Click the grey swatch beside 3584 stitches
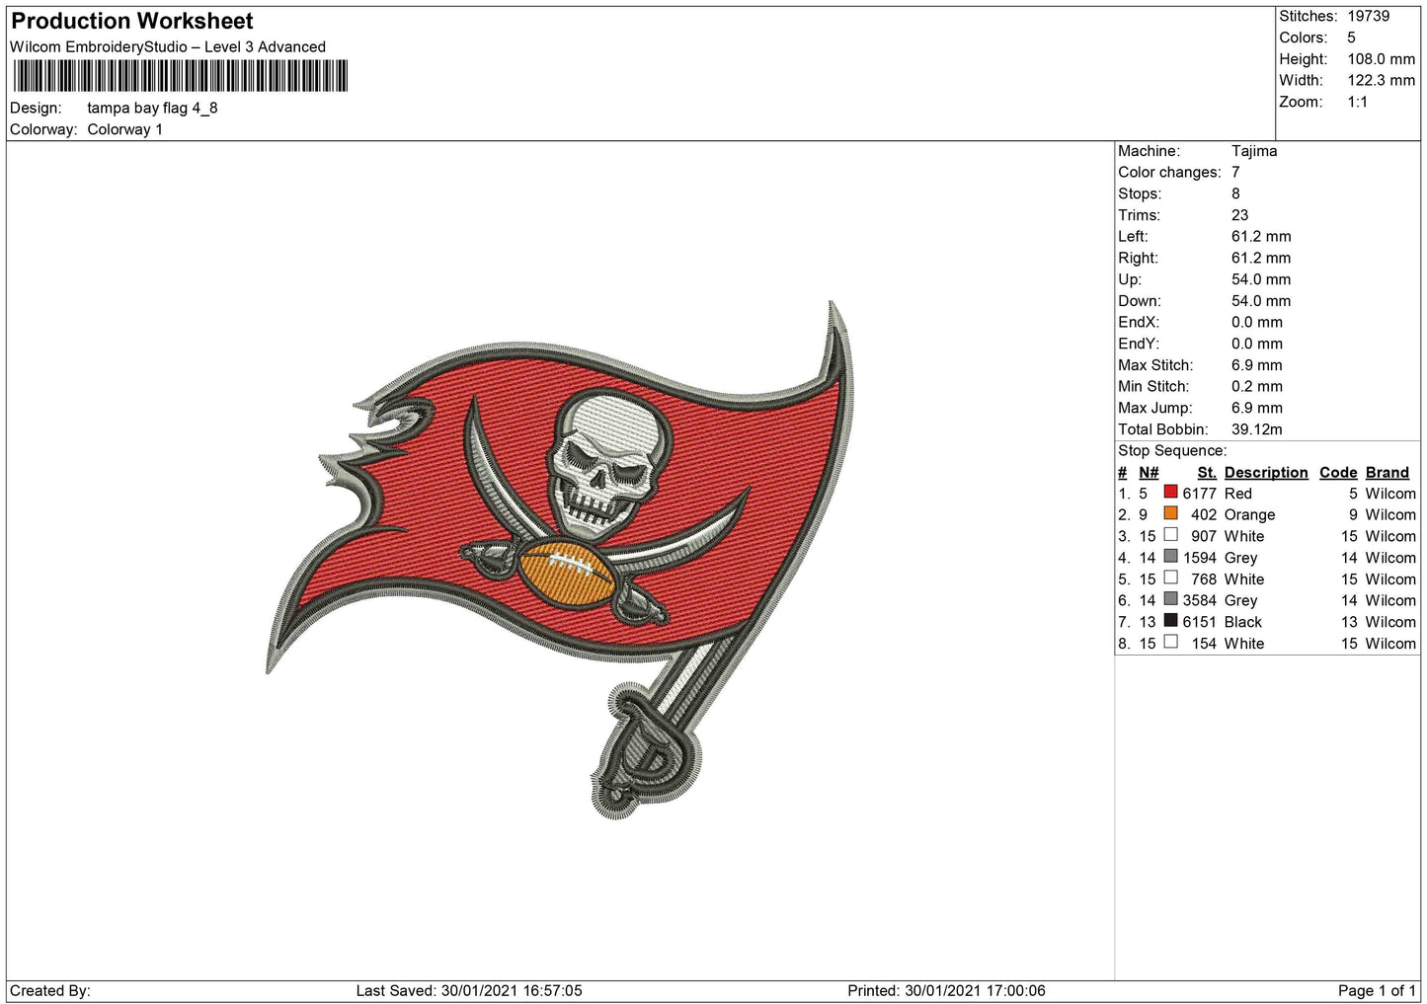Viewport: 1427px width, 1004px height. click(1170, 599)
